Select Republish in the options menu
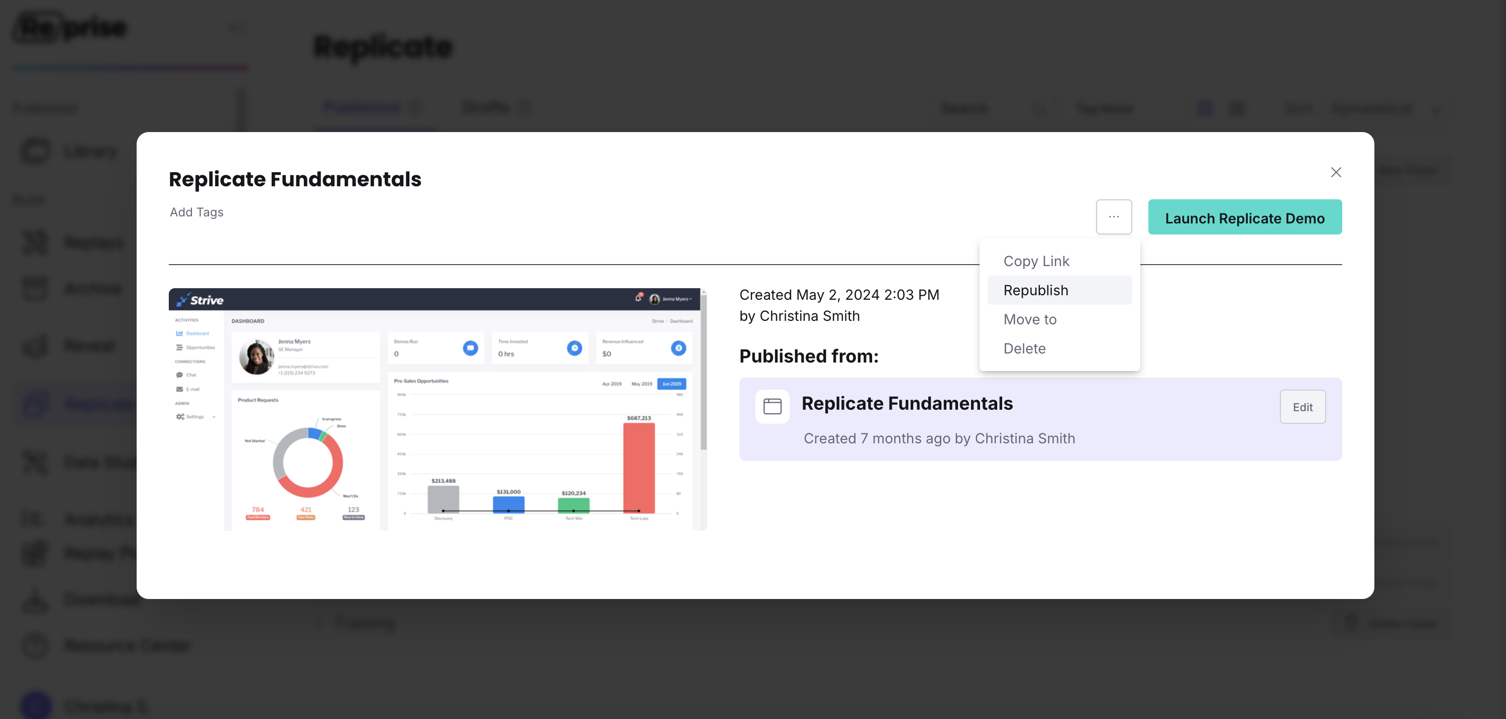1506x719 pixels. point(1059,291)
